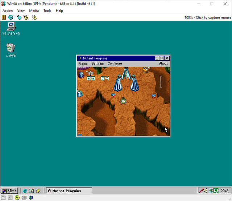The image size is (232, 201).
Task: Click the hard reset icon in 86Box toolbar
Action: tap(11, 17)
